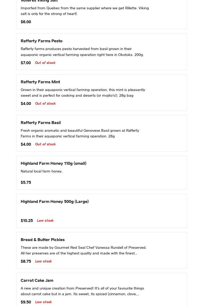Image resolution: width=203 pixels, height=306 pixels.
Task: Select the Bread & Butter Pickles item
Action: coord(101,250)
